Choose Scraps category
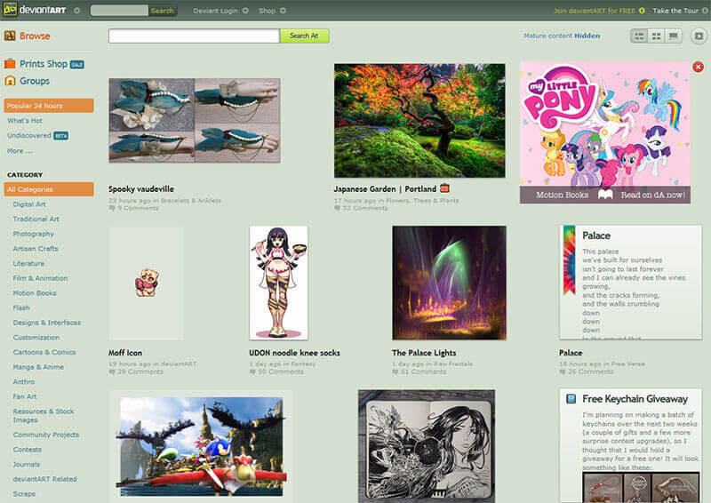The image size is (711, 503). pyautogui.click(x=24, y=494)
